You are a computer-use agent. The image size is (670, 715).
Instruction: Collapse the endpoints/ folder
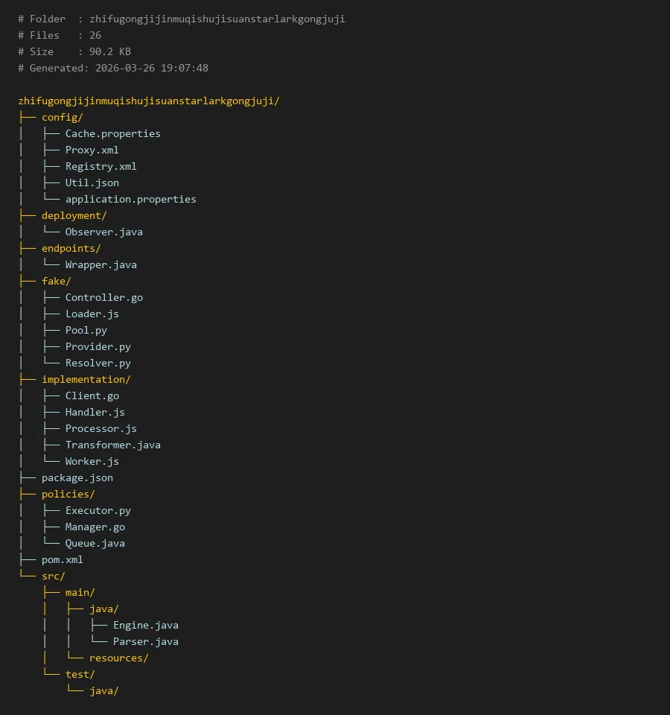(71, 248)
